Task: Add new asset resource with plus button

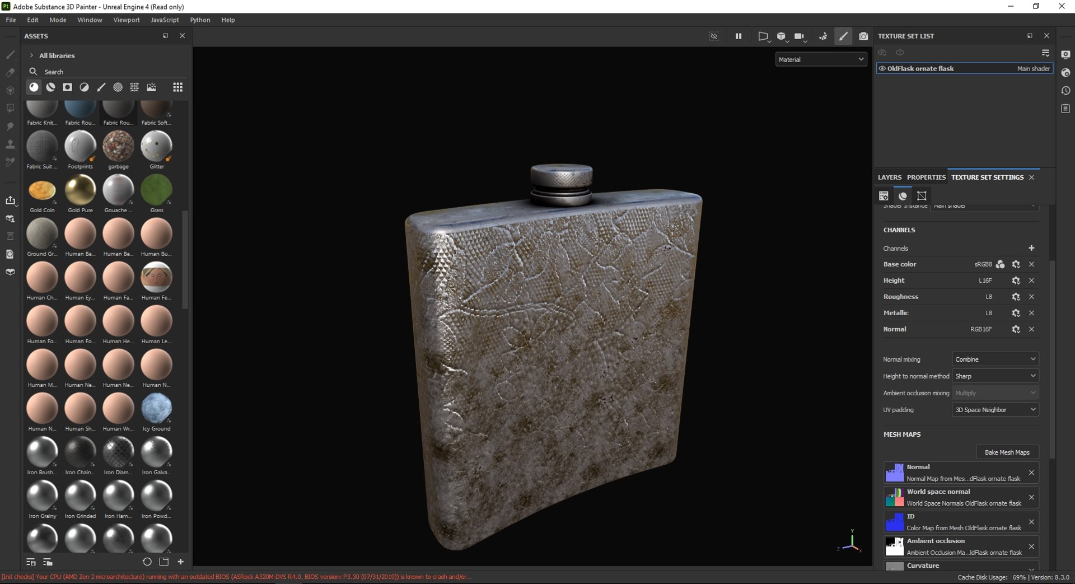Action: tap(180, 562)
